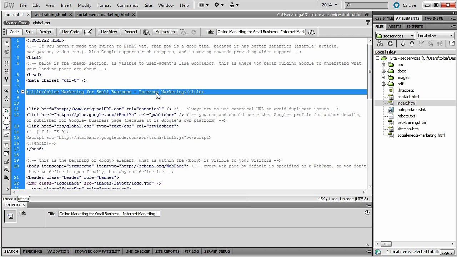457x257 pixels.
Task: Click Remove Comment icon
Action: (x=6, y=153)
